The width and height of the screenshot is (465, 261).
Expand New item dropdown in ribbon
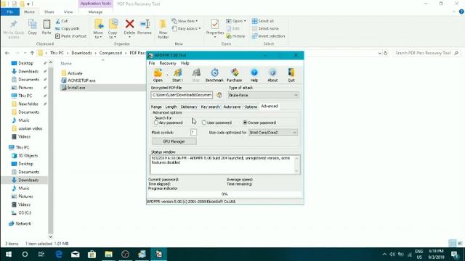(185, 21)
